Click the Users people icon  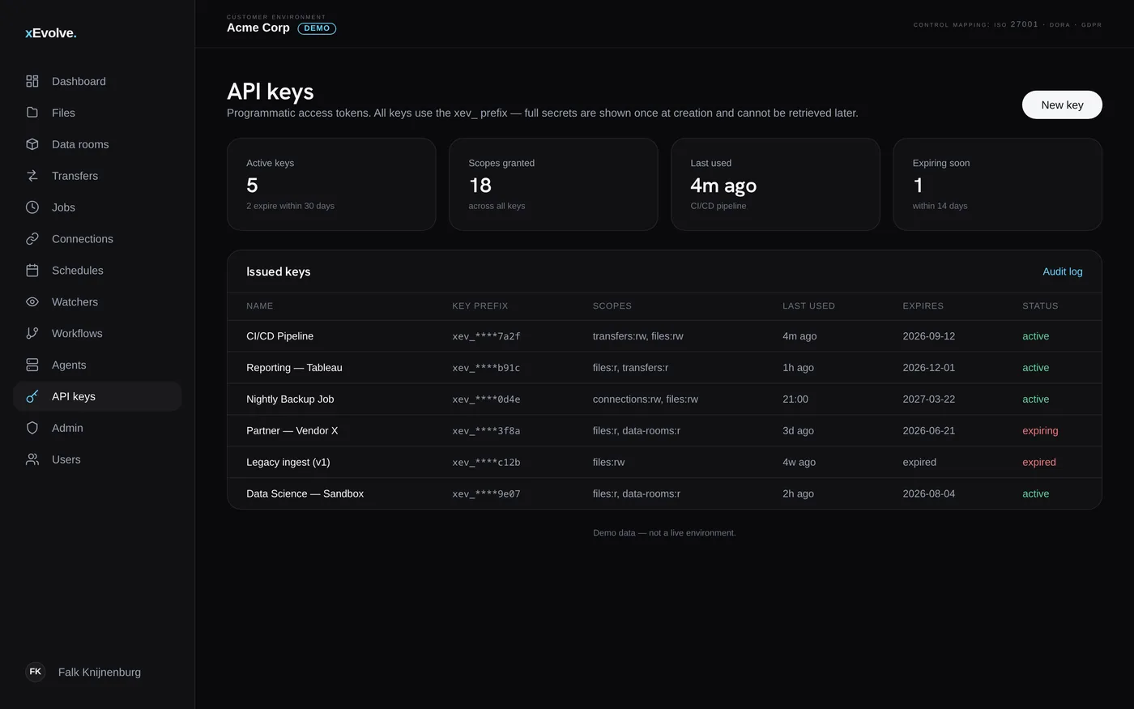tap(32, 459)
